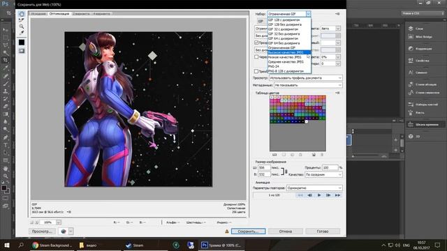Go to previous animation frame

click(309, 195)
